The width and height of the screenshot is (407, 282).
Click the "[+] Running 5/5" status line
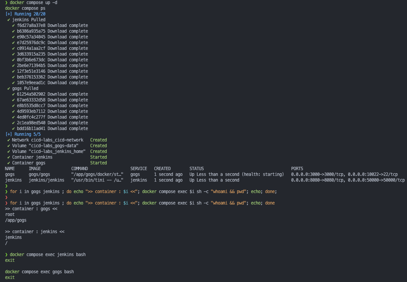23,134
